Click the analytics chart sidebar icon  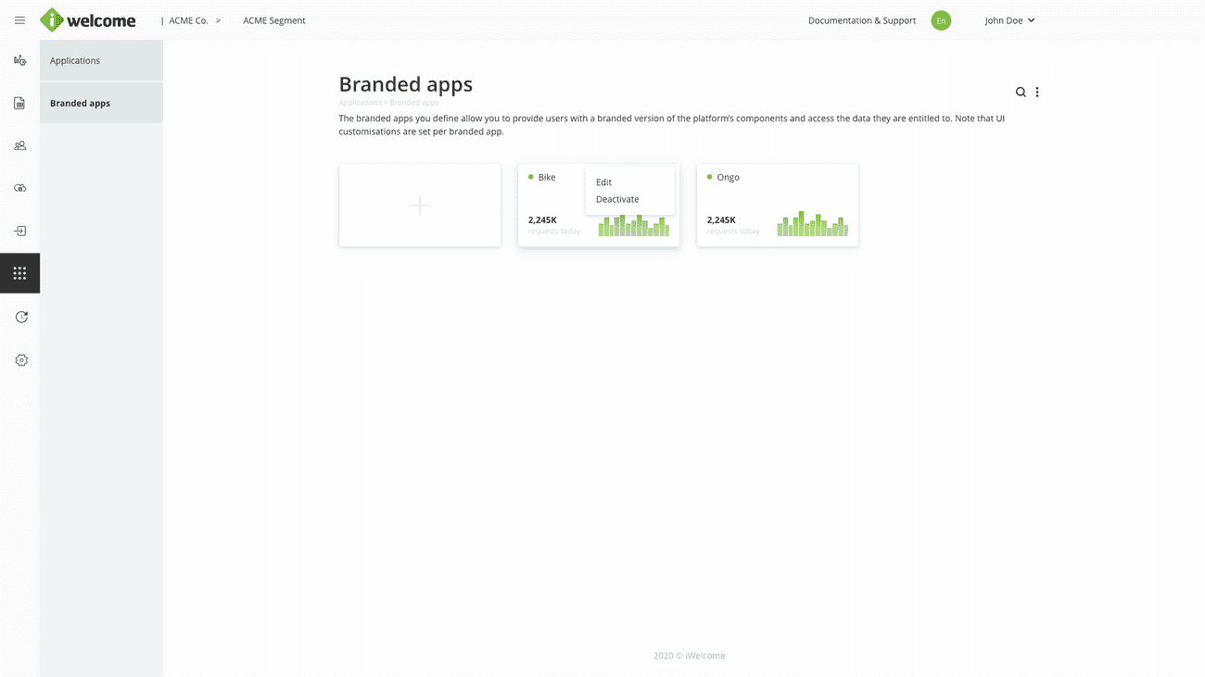coord(19,60)
